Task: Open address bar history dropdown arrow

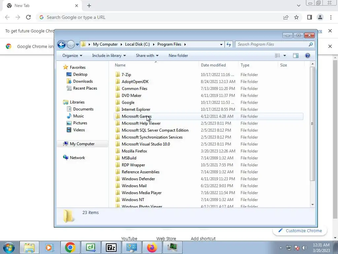Action: 221,45
